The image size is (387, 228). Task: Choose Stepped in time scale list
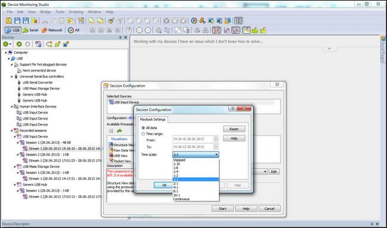(x=196, y=160)
